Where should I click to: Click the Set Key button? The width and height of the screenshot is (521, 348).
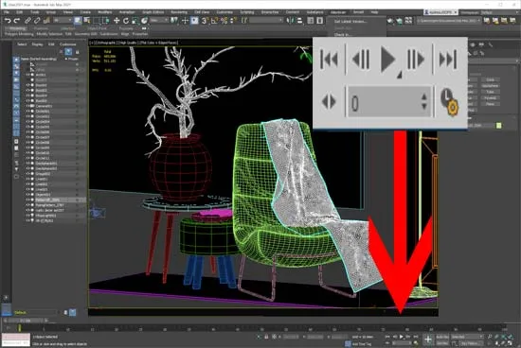point(442,343)
